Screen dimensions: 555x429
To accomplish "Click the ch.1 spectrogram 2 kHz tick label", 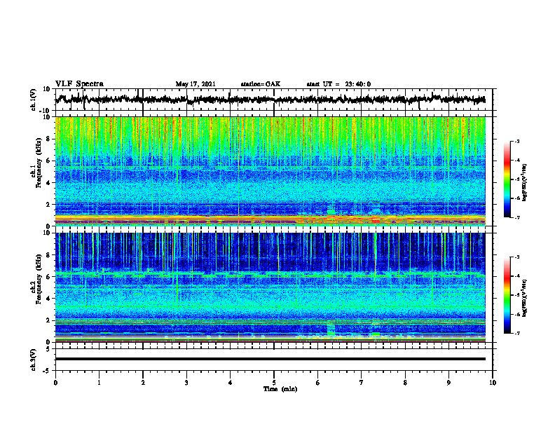I will tap(48, 205).
